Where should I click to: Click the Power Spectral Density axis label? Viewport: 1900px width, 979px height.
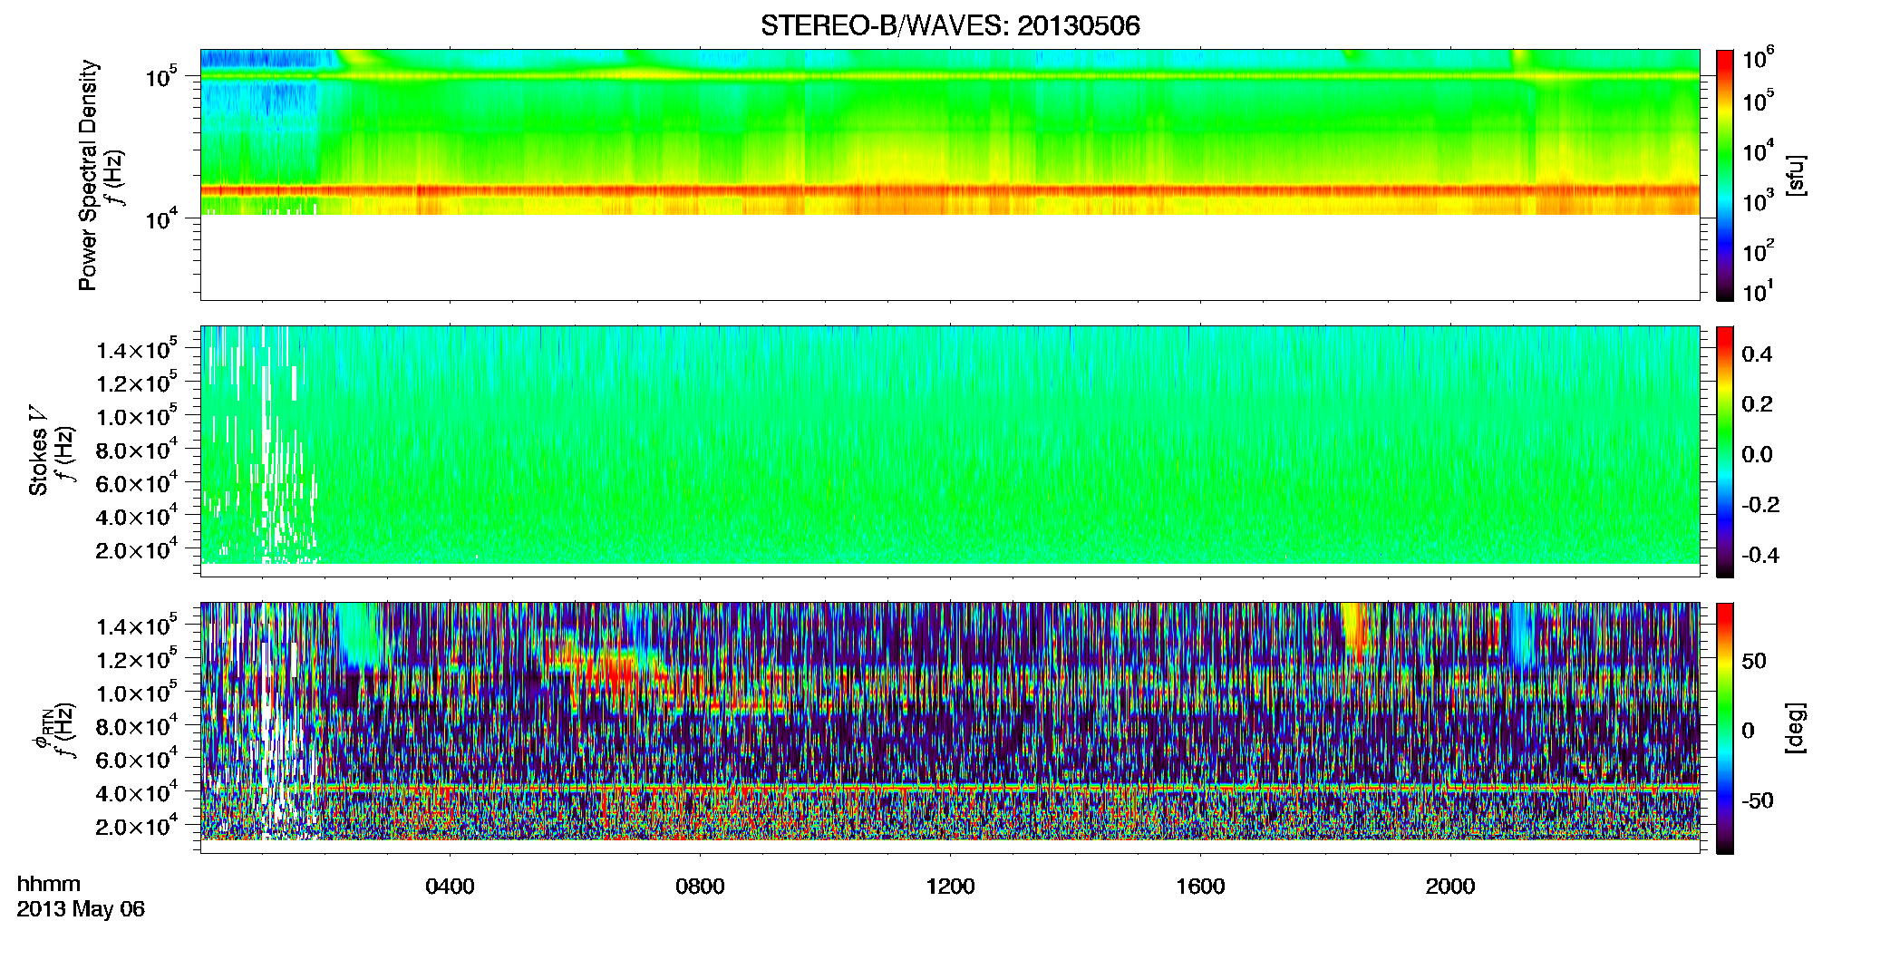[x=88, y=175]
